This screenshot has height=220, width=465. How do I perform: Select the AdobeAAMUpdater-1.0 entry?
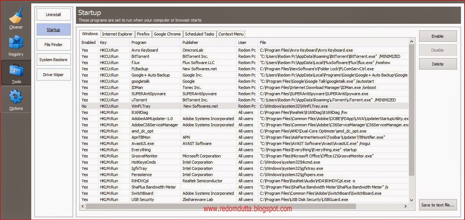pyautogui.click(x=244, y=119)
